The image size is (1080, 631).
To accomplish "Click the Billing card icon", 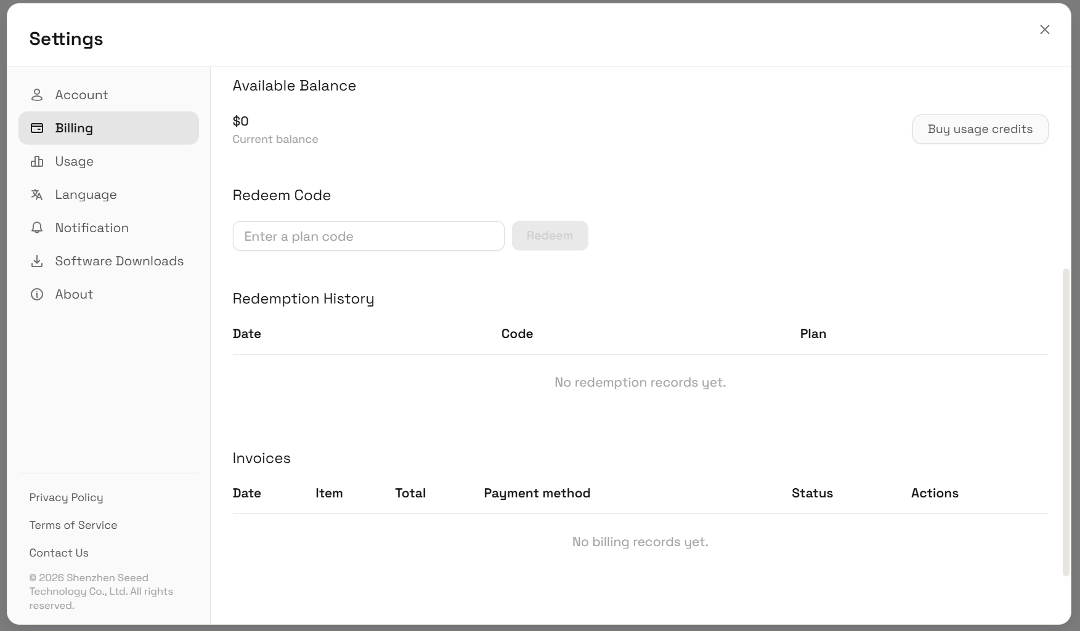I will point(37,128).
